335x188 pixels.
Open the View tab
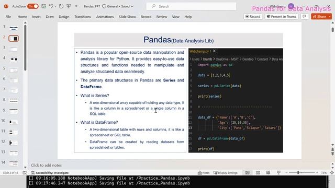click(176, 17)
